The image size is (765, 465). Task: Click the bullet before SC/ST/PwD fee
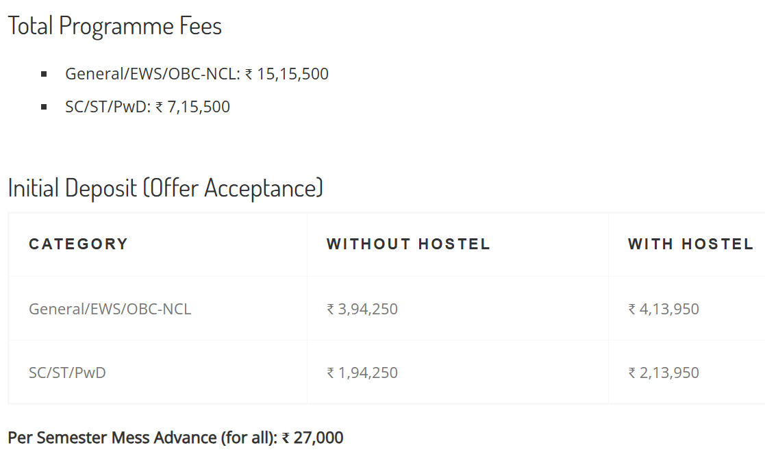tap(44, 107)
